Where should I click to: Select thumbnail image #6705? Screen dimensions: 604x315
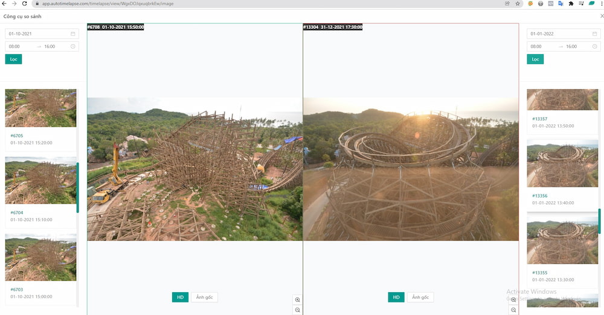point(40,108)
